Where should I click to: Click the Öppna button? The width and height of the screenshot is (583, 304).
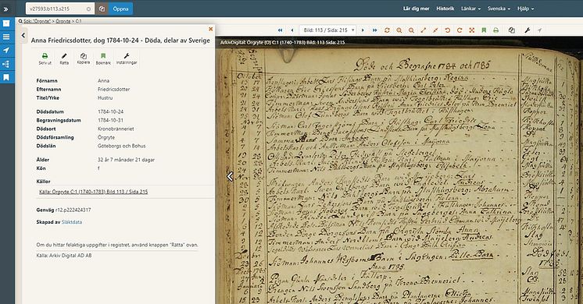click(120, 9)
